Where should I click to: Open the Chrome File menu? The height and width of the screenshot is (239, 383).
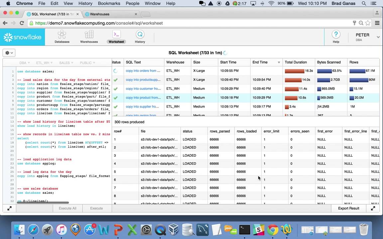pos(42,3)
